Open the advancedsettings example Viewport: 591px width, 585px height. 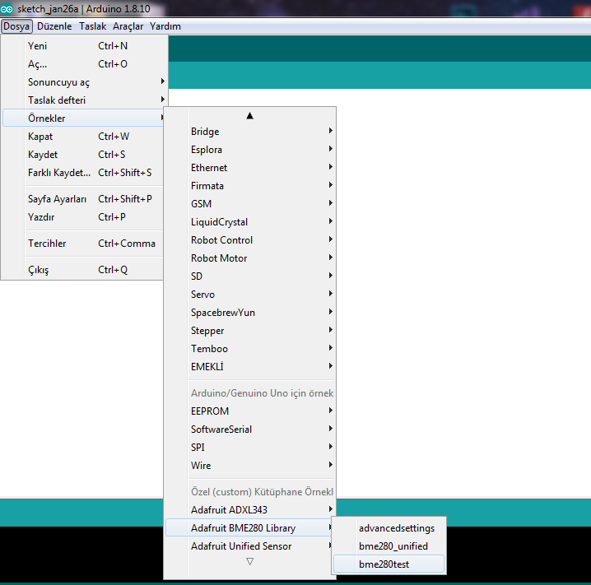pyautogui.click(x=389, y=528)
